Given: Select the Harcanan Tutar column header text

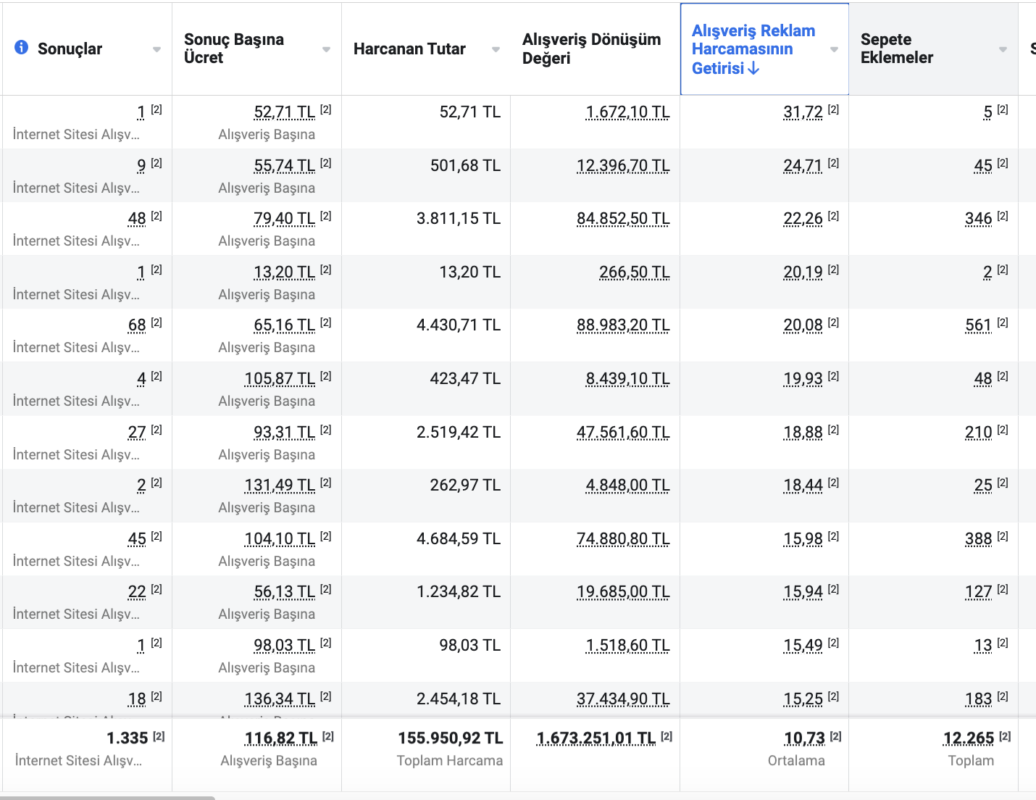Looking at the screenshot, I should [409, 49].
